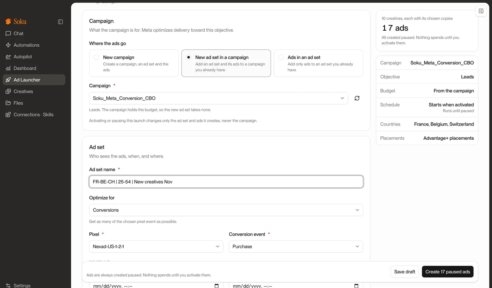The width and height of the screenshot is (492, 288).
Task: Open Files from the sidebar
Action: click(x=34, y=103)
